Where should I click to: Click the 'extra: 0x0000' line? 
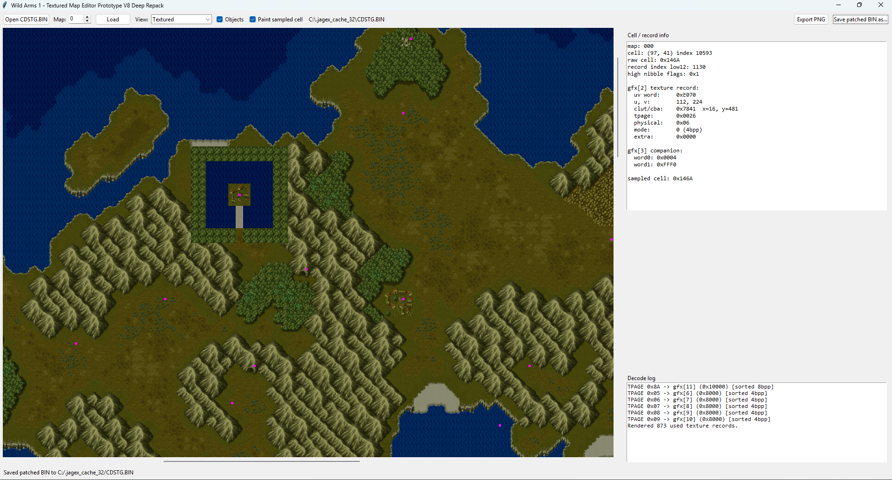[665, 137]
